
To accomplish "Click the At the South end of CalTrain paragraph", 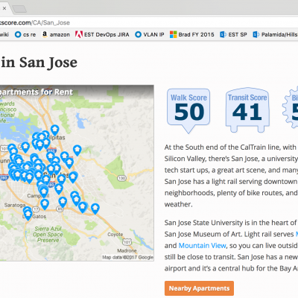I will pos(231,176).
